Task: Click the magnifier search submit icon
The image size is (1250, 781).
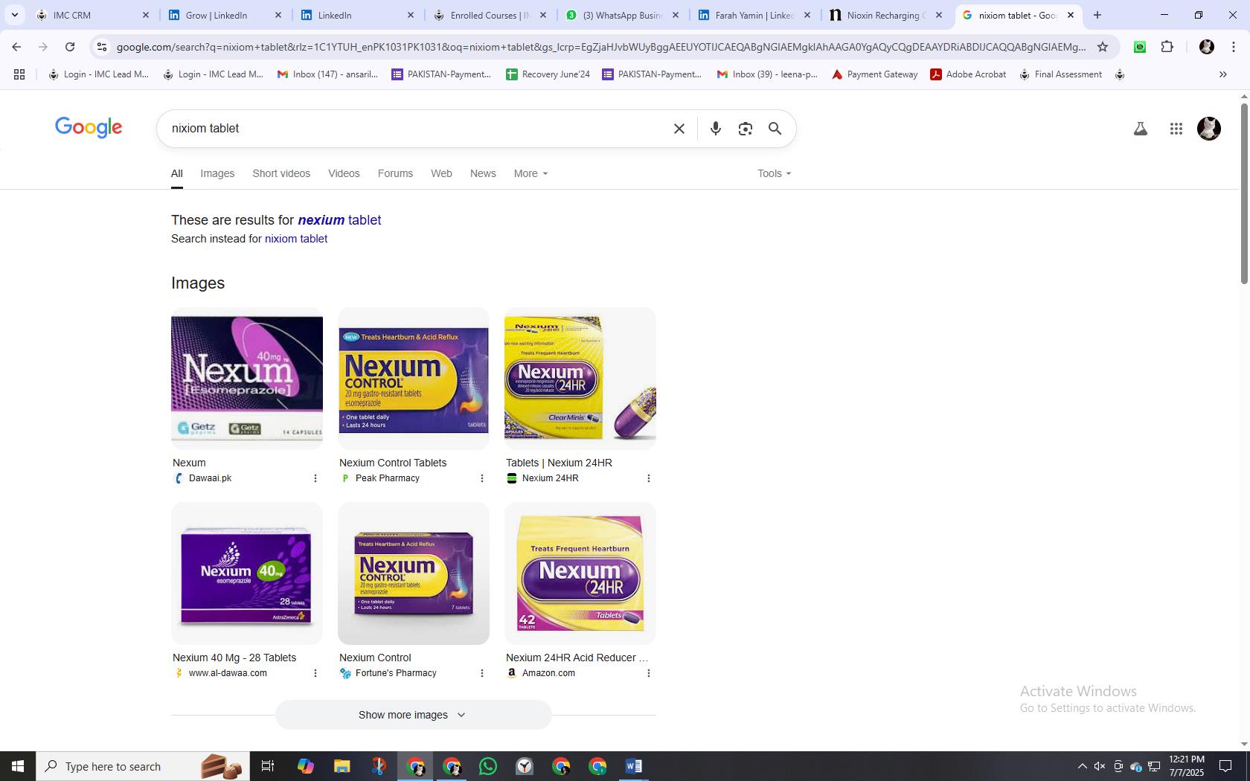Action: coord(775,129)
